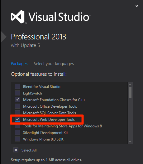
Task: Toggle the Select All checkbox
Action: click(16, 150)
